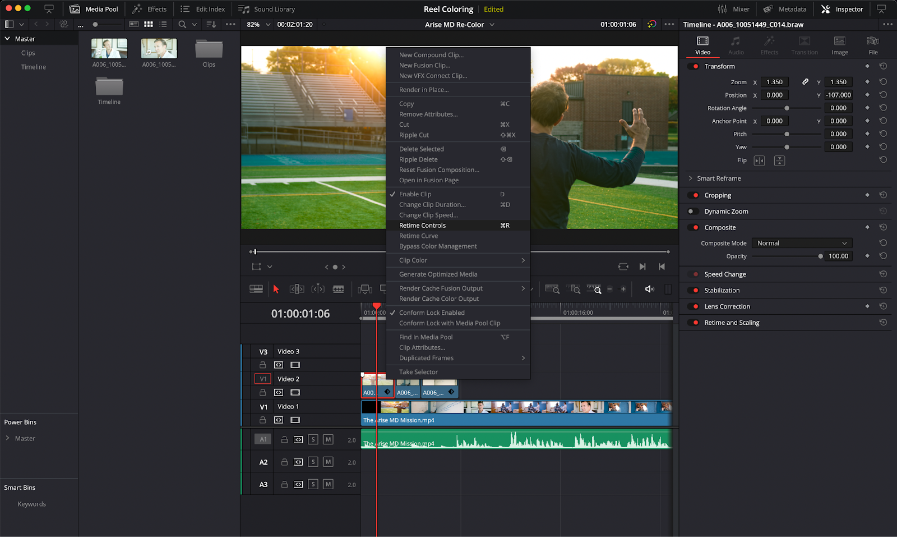Select Find In Media Pool

pos(458,337)
